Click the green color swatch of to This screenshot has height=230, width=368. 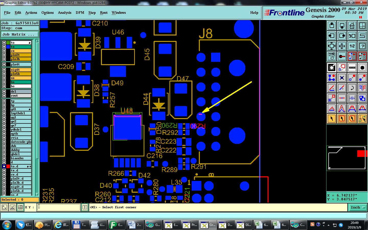tap(8, 43)
